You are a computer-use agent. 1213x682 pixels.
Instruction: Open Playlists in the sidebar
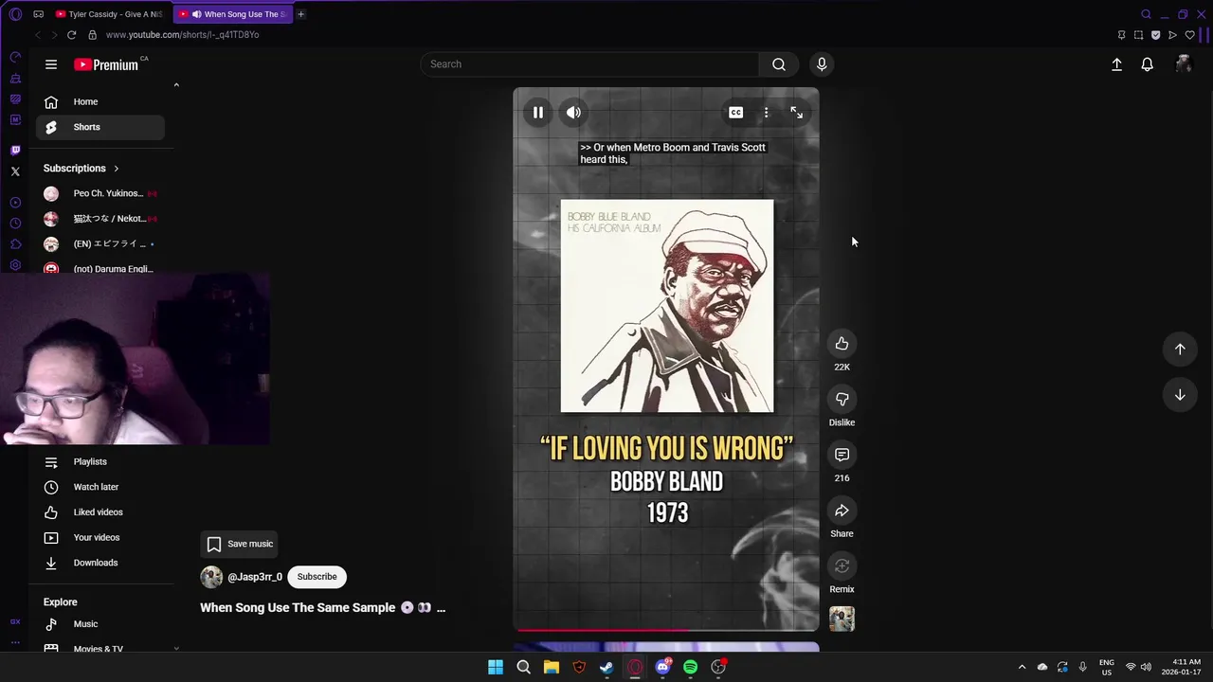100,461
